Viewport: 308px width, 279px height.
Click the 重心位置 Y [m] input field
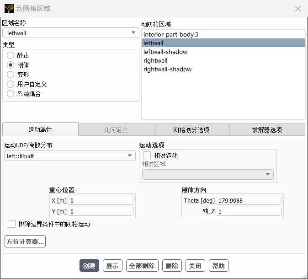[101, 211]
